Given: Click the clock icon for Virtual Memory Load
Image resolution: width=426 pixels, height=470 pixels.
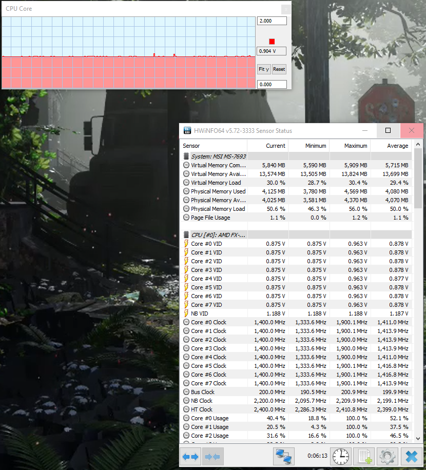Looking at the screenshot, I should (x=186, y=183).
